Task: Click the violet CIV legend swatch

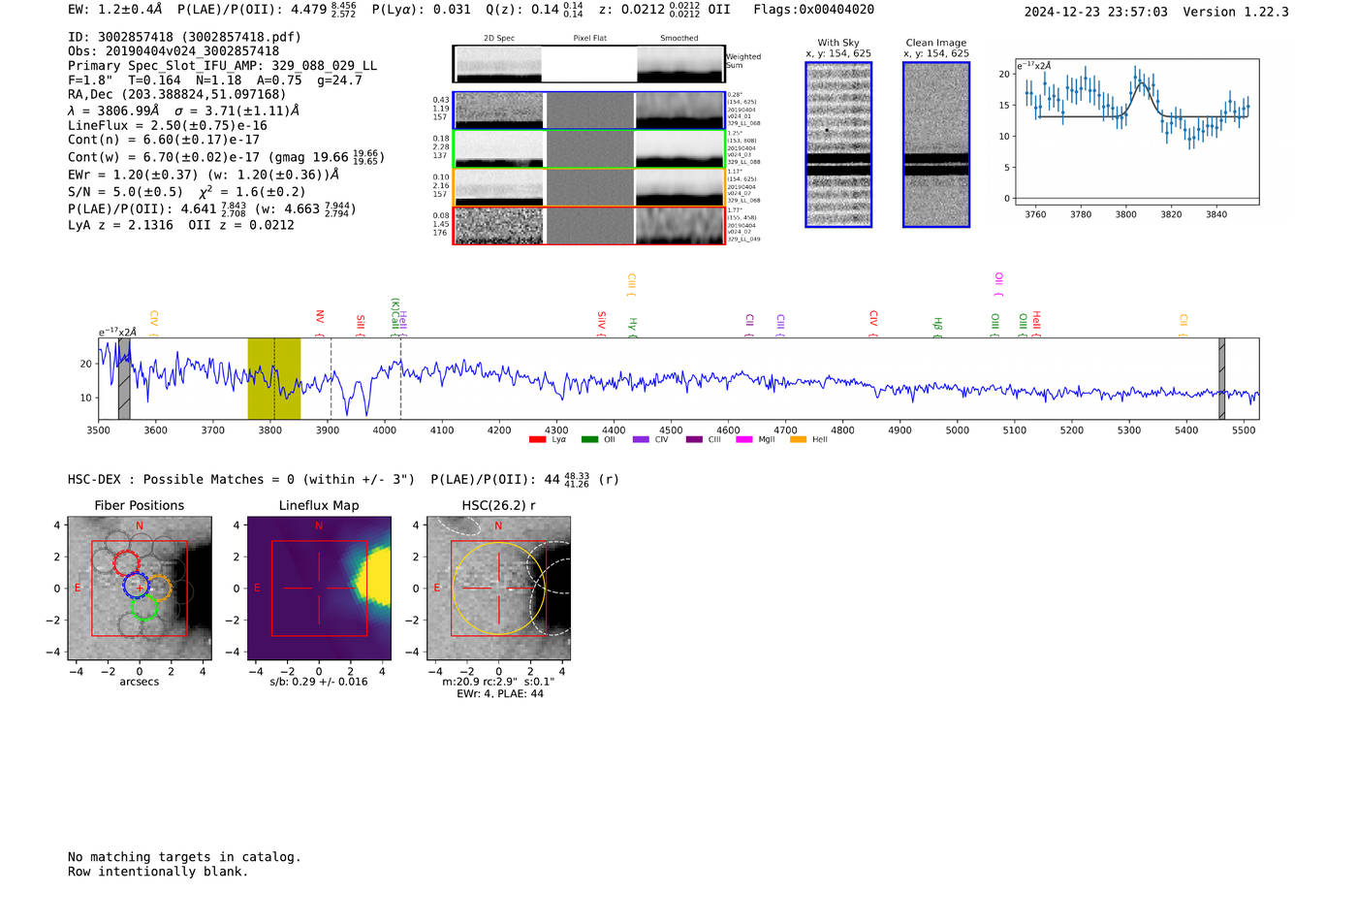Action: tap(641, 440)
